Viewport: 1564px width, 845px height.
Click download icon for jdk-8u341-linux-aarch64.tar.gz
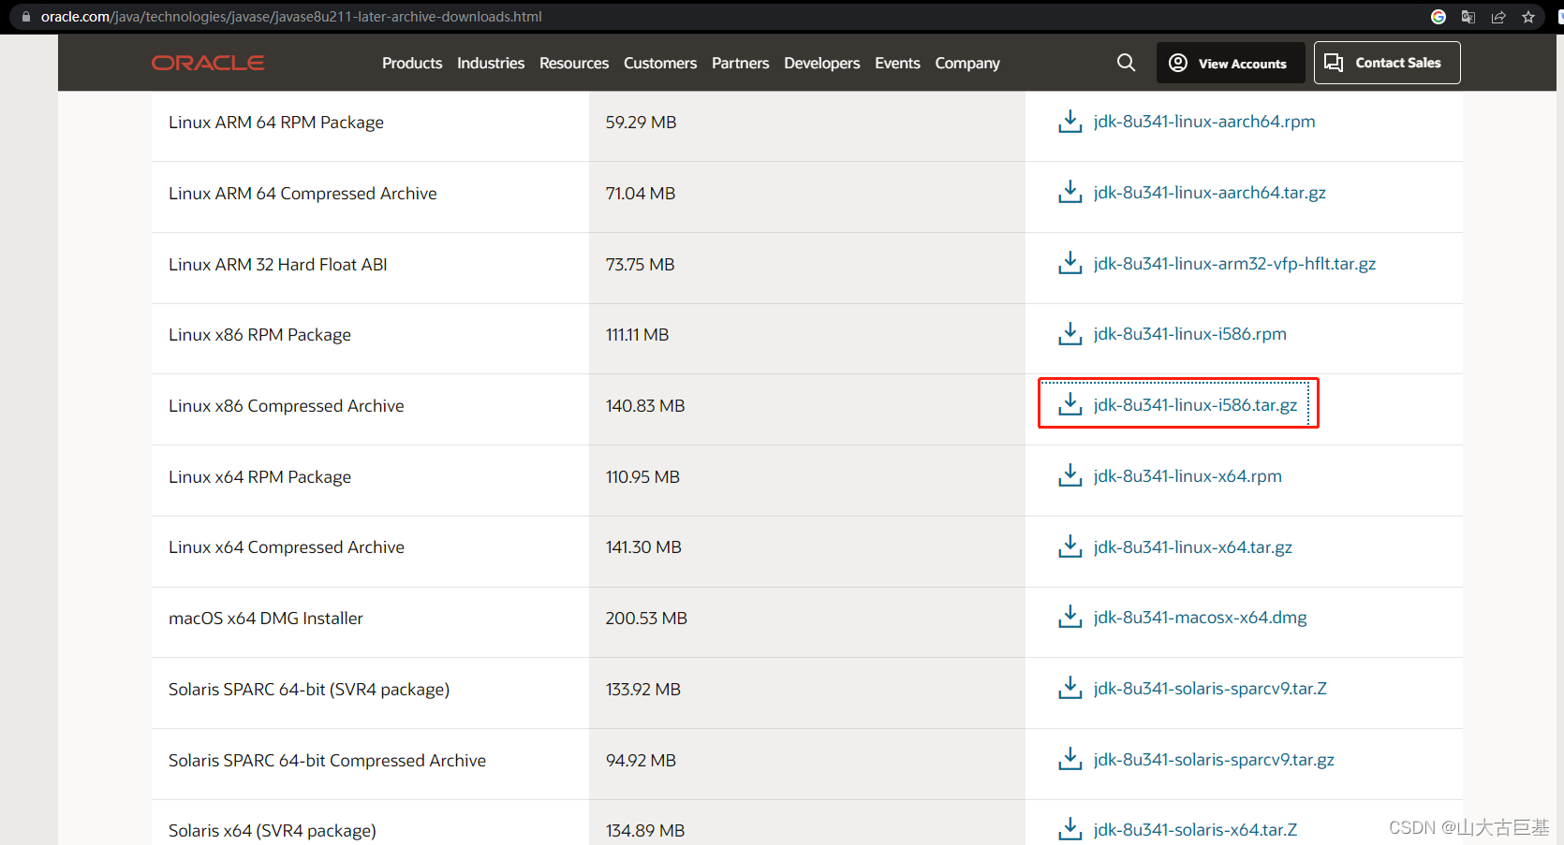click(1070, 192)
